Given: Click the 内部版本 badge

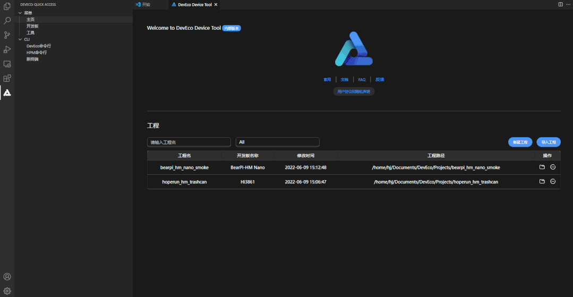Looking at the screenshot, I should tap(232, 28).
